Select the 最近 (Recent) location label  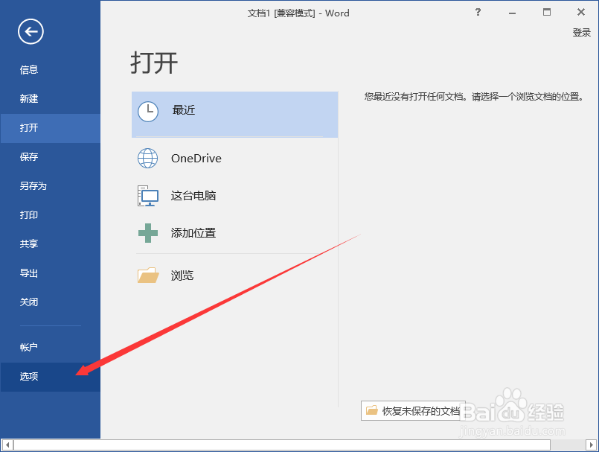[x=184, y=110]
